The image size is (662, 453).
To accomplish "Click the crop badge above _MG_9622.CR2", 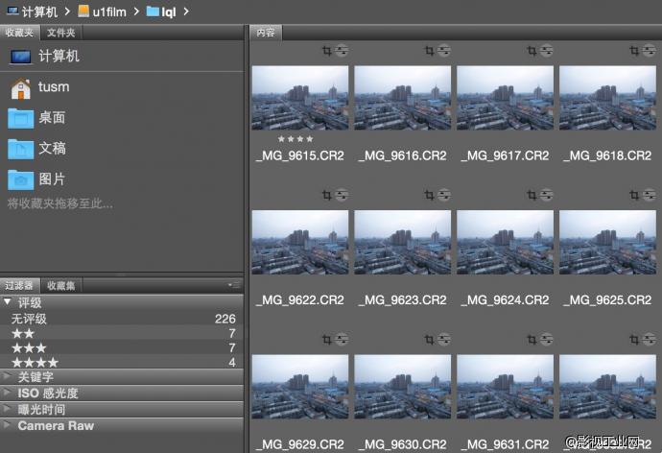I will click(x=327, y=195).
